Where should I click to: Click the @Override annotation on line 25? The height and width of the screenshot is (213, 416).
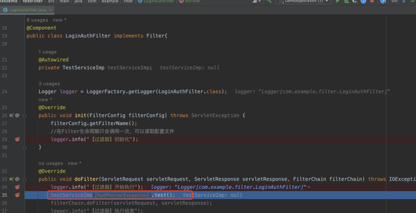[52, 107]
